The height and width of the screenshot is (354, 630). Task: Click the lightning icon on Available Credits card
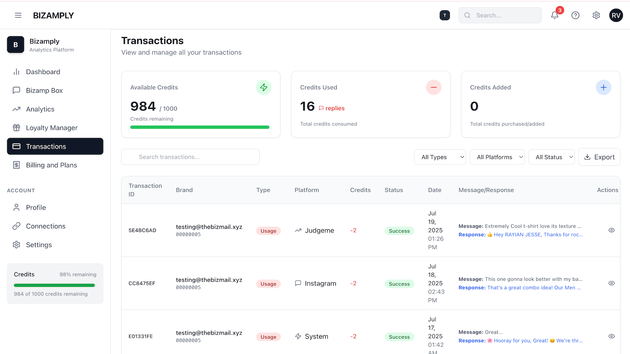pyautogui.click(x=264, y=87)
